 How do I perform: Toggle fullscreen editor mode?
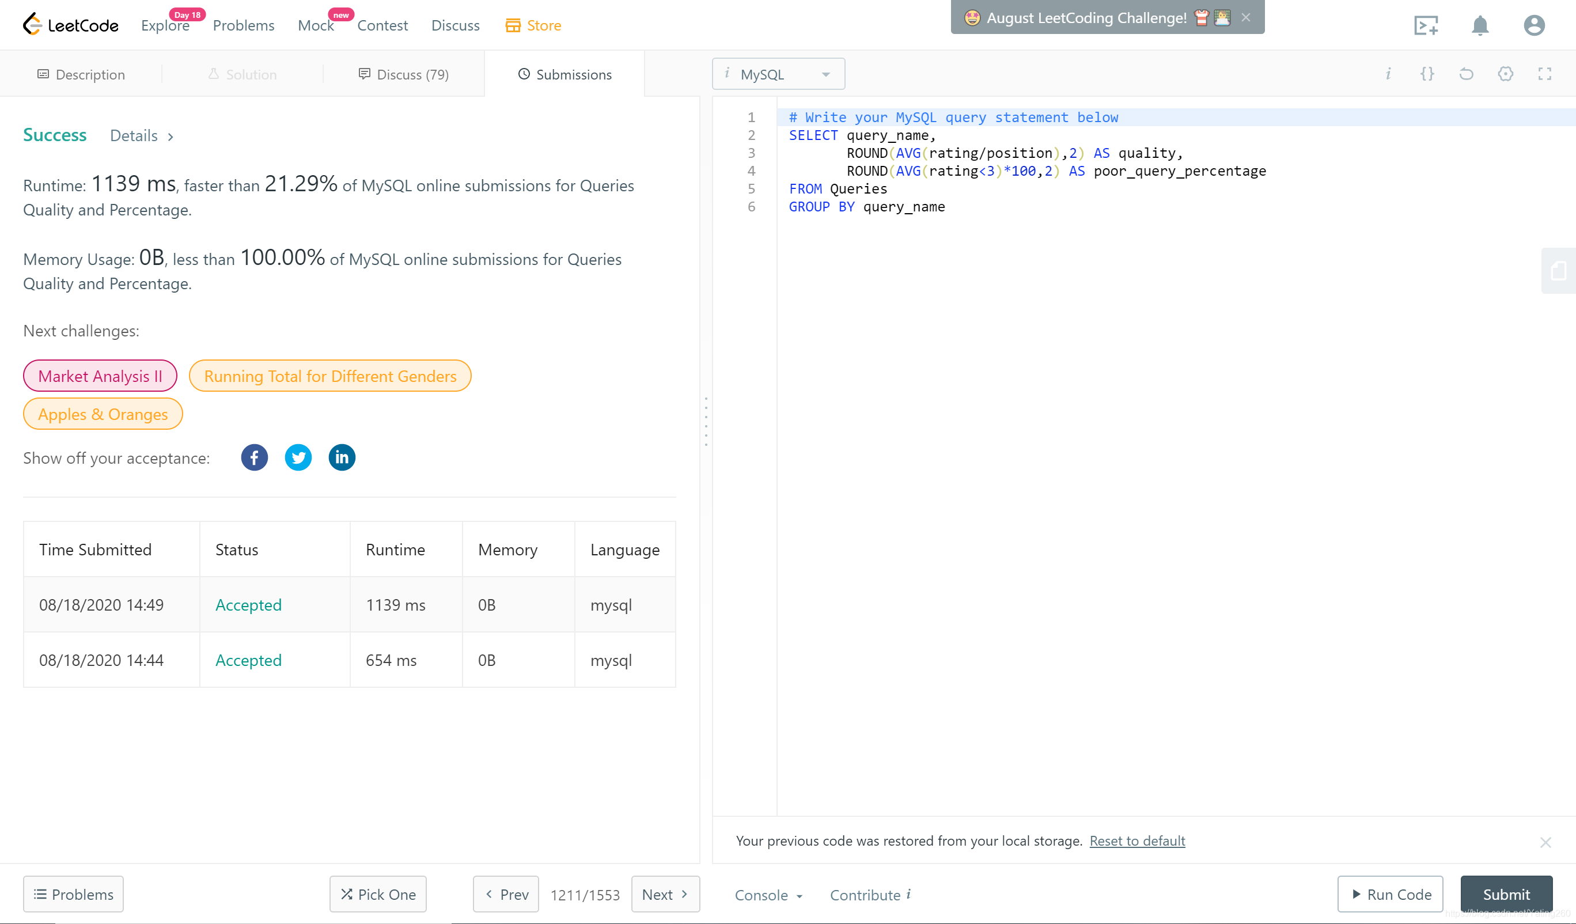(x=1544, y=74)
